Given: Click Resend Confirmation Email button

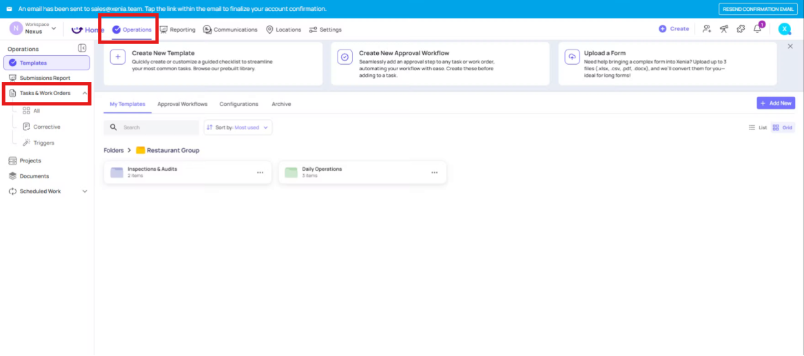Looking at the screenshot, I should (x=758, y=9).
